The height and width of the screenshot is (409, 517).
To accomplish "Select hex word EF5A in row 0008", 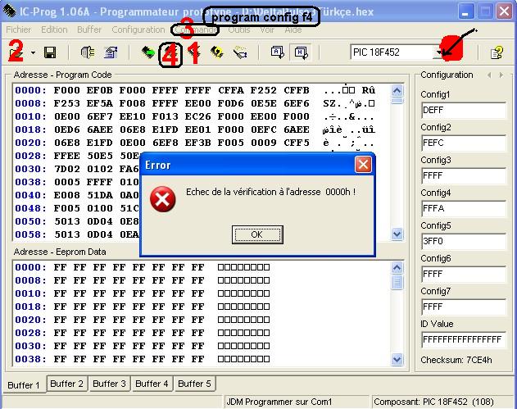I will [x=100, y=103].
